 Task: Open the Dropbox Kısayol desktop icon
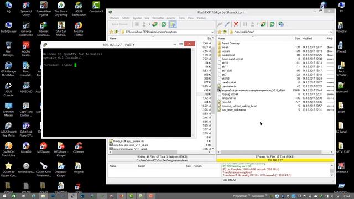[61, 170]
